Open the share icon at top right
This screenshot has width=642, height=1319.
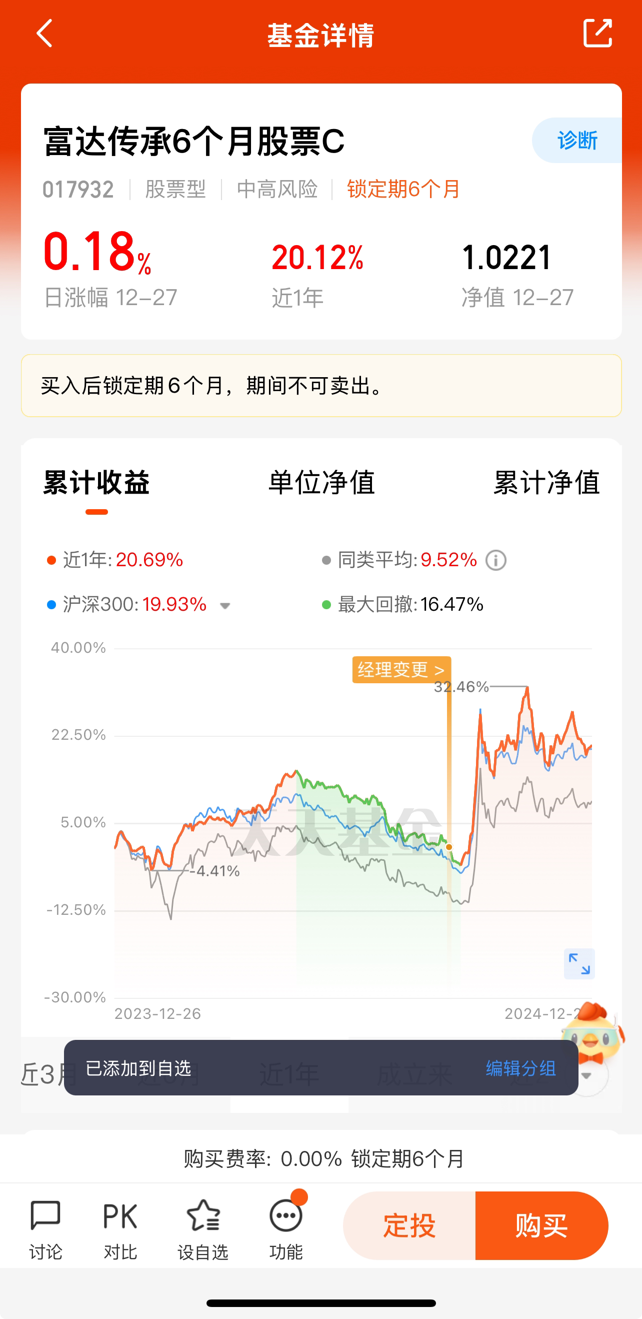597,34
